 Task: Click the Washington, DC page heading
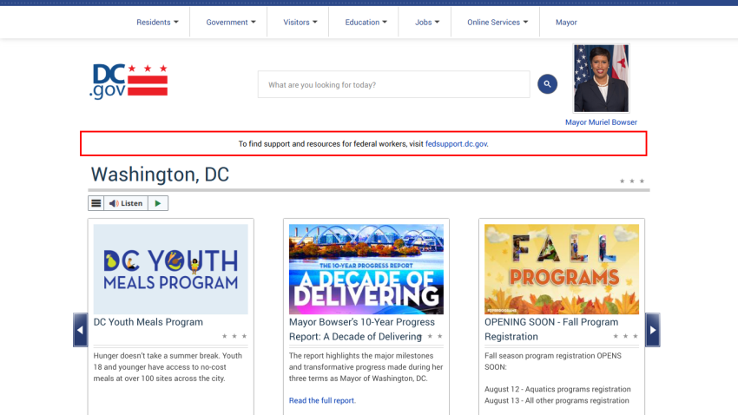(160, 175)
